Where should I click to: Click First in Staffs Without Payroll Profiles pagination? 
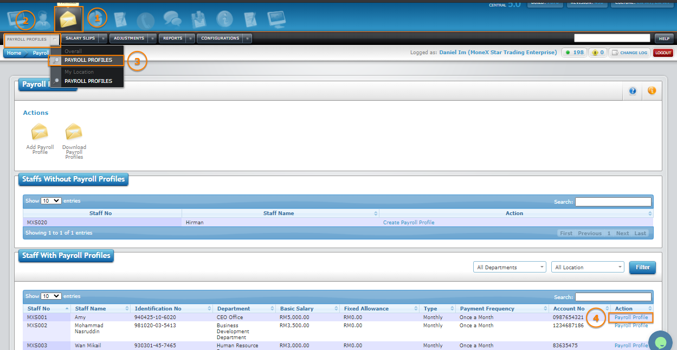click(x=566, y=234)
